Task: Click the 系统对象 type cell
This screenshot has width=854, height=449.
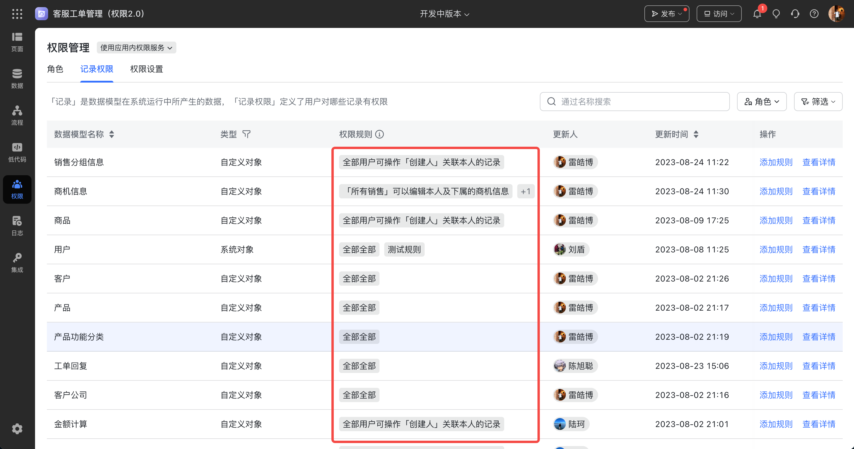Action: coord(237,249)
